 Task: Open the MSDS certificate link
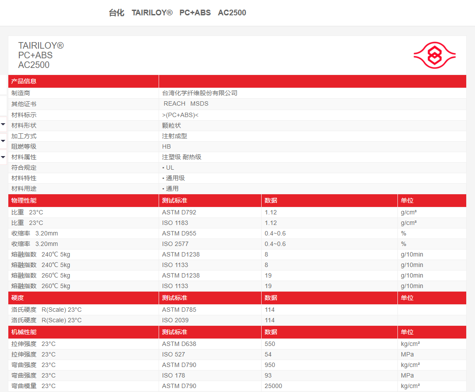pyautogui.click(x=199, y=103)
